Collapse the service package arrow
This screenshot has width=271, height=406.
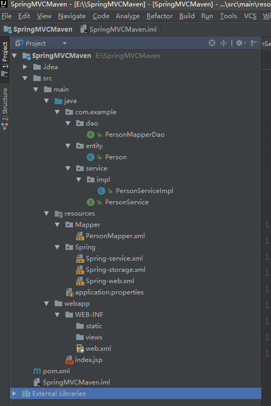point(68,168)
